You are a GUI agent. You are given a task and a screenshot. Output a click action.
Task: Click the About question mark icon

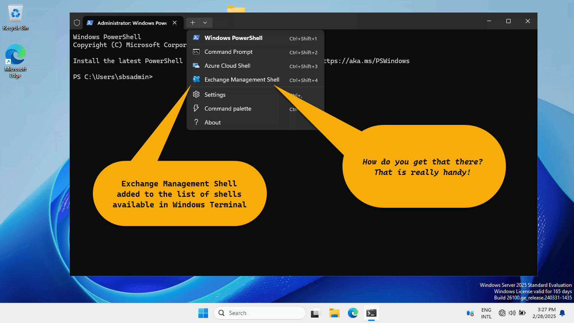196,122
